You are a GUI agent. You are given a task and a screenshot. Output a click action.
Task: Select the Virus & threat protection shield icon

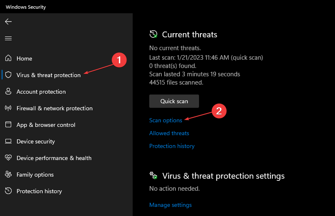(x=8, y=75)
